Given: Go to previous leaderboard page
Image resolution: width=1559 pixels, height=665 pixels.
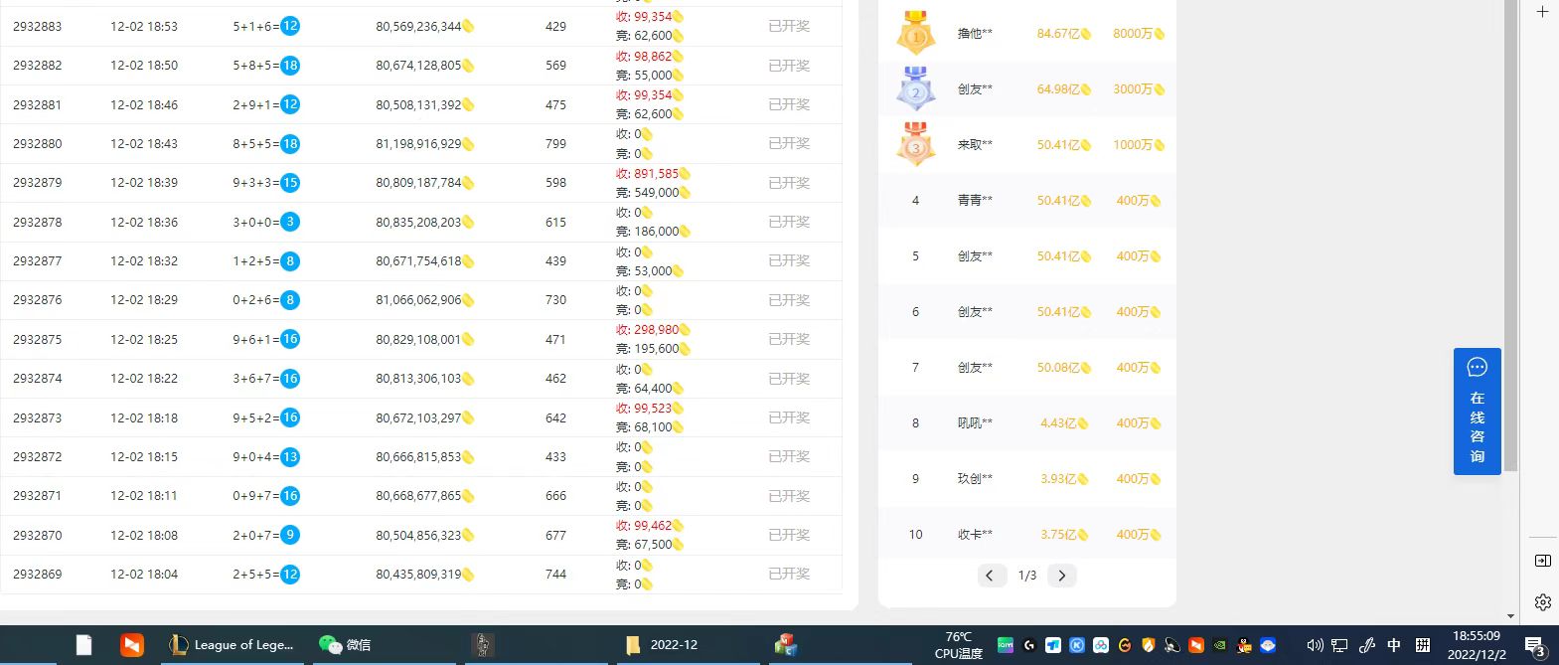Looking at the screenshot, I should pyautogui.click(x=990, y=576).
